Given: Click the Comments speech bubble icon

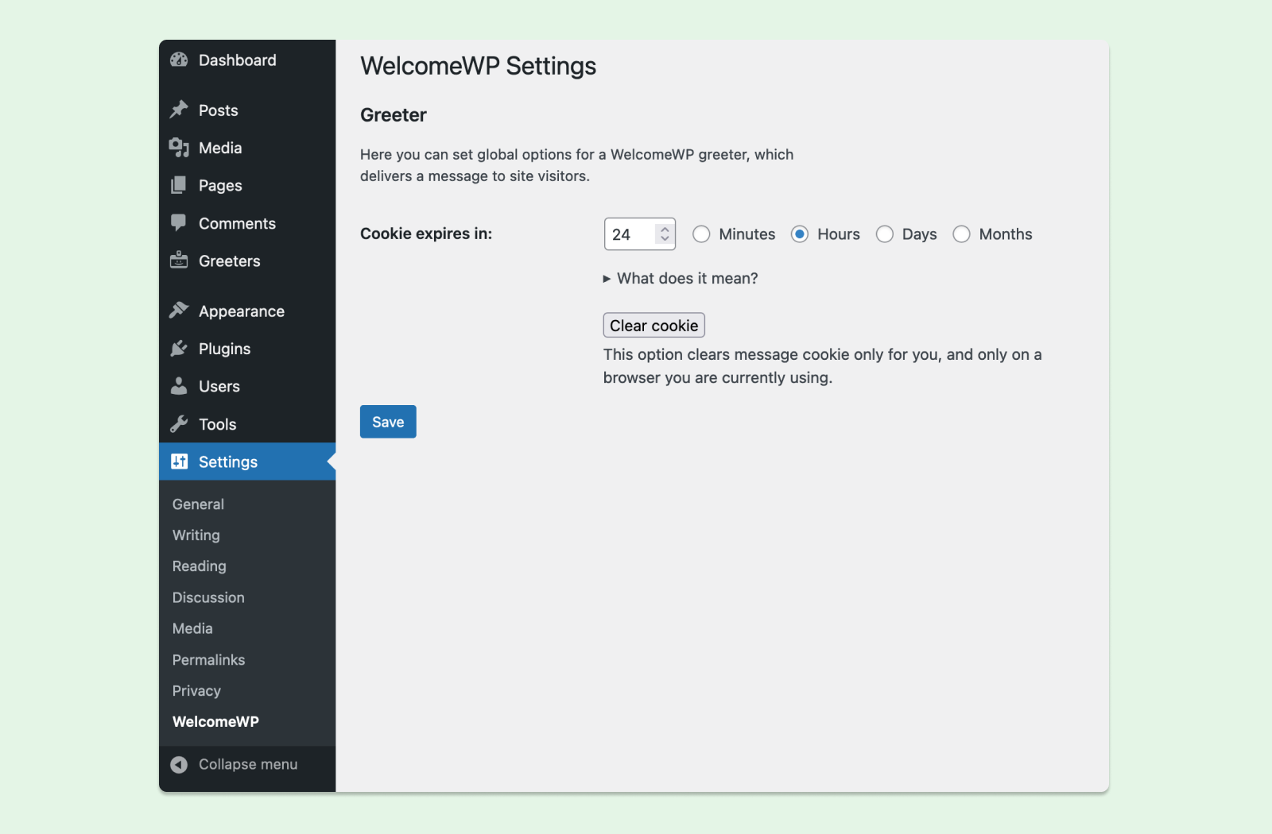Looking at the screenshot, I should point(179,223).
